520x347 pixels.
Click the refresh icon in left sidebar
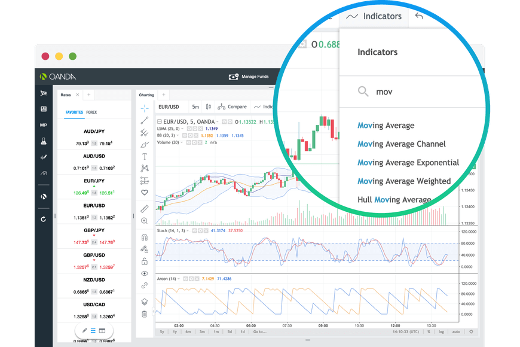44,219
